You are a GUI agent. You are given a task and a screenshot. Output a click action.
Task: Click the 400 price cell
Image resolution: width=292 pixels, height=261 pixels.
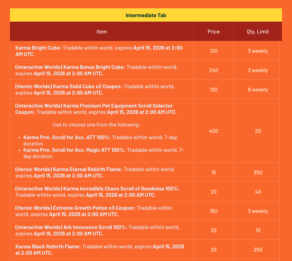213,131
